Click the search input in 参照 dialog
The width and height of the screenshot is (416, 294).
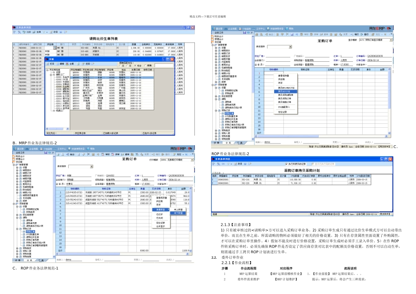(x=164, y=66)
